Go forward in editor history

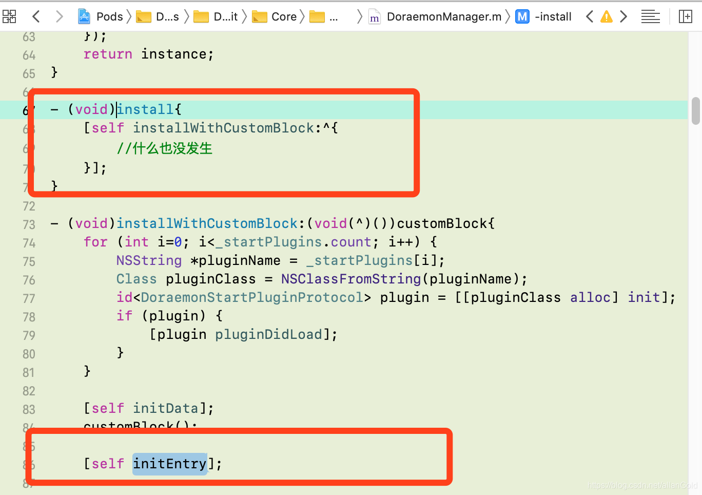pos(60,16)
